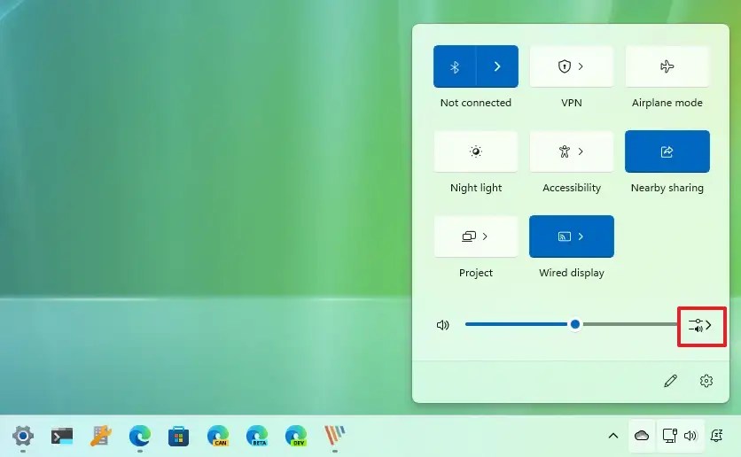The image size is (741, 457).
Task: Open the notifications bell icon
Action: click(716, 435)
